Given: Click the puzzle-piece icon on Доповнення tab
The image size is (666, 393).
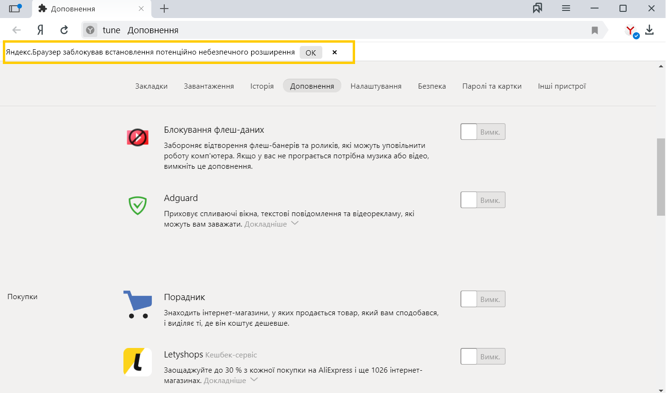Looking at the screenshot, I should (x=43, y=9).
